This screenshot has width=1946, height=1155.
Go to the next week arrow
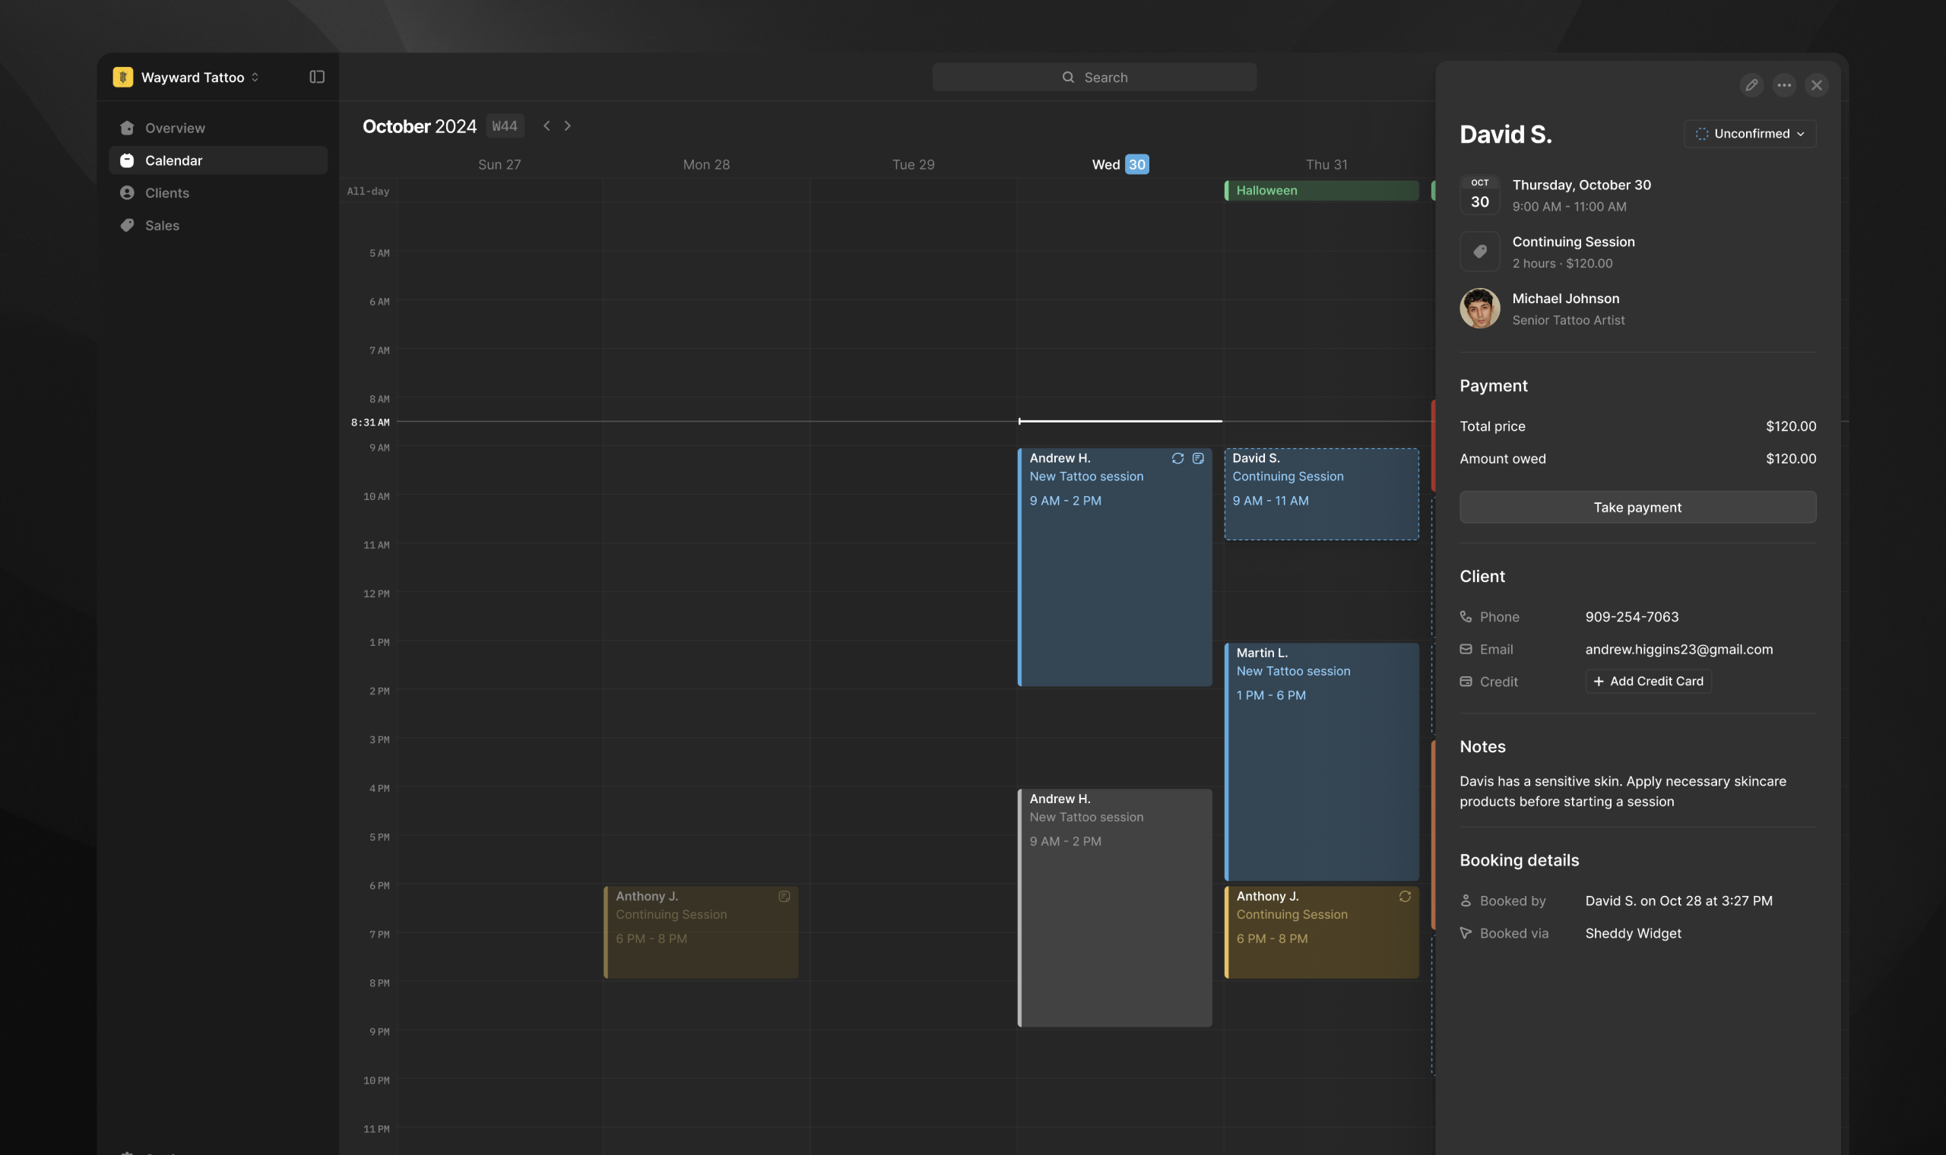coord(567,126)
